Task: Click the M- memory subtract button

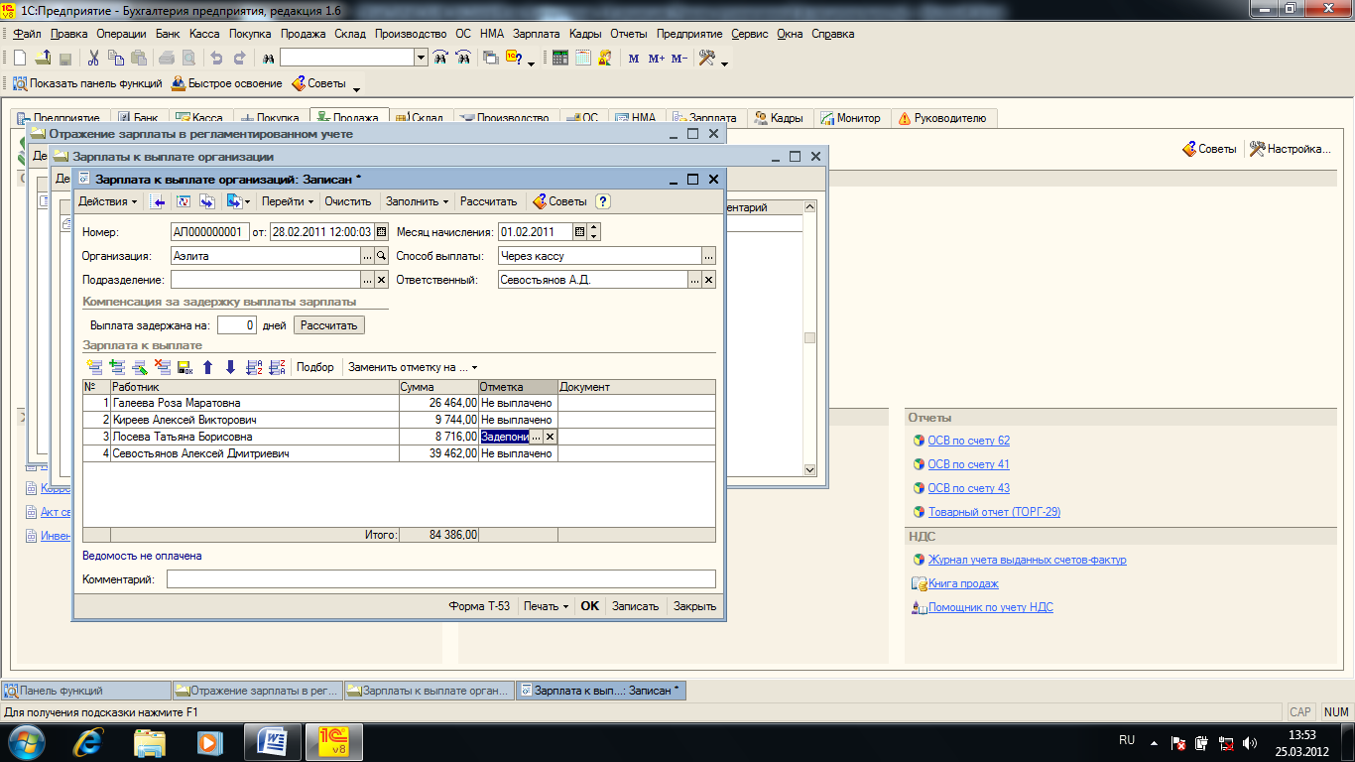Action: tap(679, 59)
